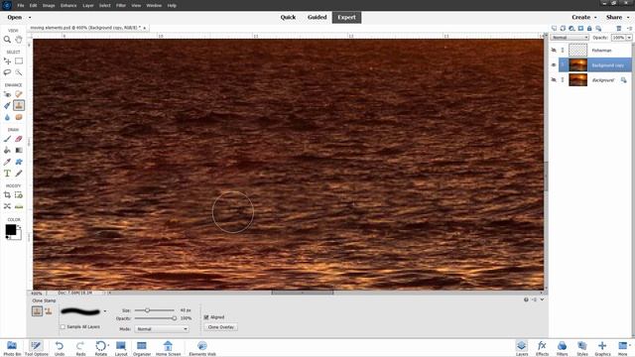The image size is (635, 357).
Task: Enable Sample All Layers checkbox
Action: tap(63, 326)
